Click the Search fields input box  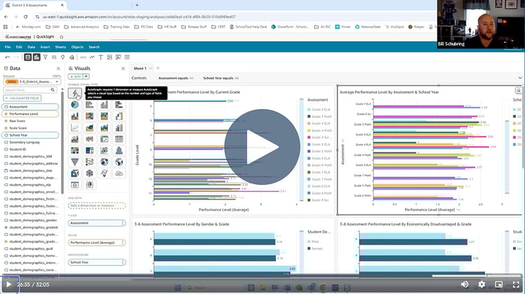(29, 90)
